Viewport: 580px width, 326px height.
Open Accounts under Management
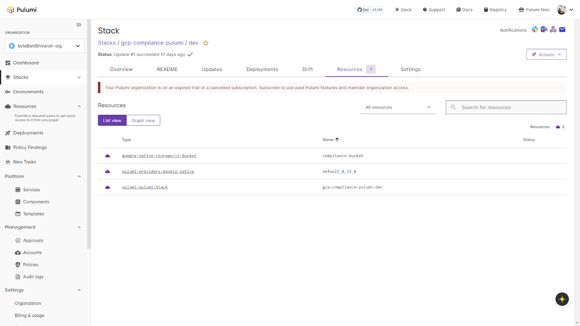click(32, 252)
